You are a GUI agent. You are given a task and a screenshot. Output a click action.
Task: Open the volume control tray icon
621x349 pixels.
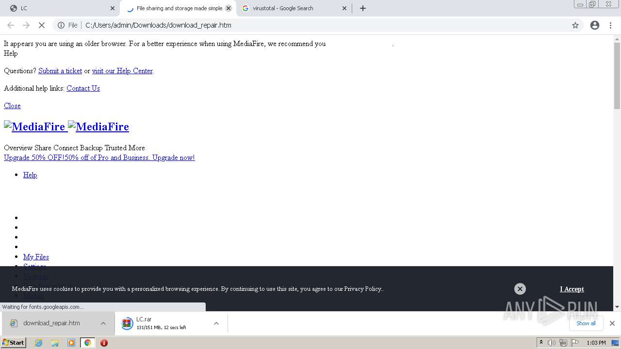552,343
